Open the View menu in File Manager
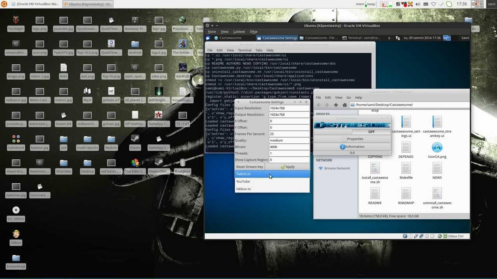Screen dimensions: 497x279 [x=339, y=98]
